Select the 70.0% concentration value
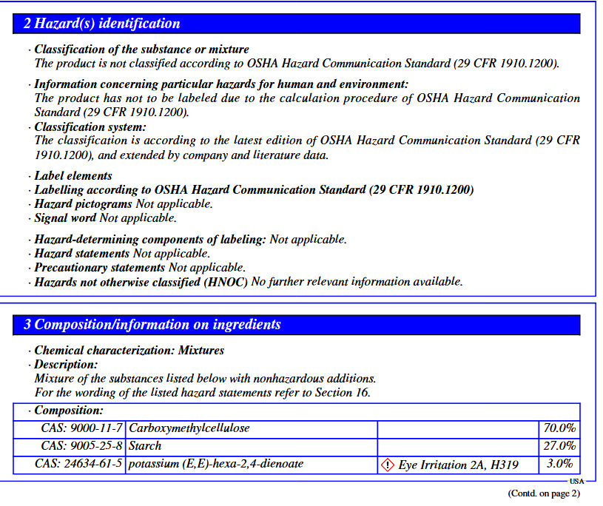 [559, 428]
